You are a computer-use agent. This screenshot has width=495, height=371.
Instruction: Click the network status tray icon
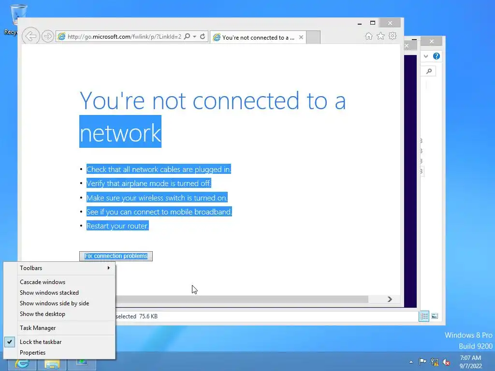(435, 362)
